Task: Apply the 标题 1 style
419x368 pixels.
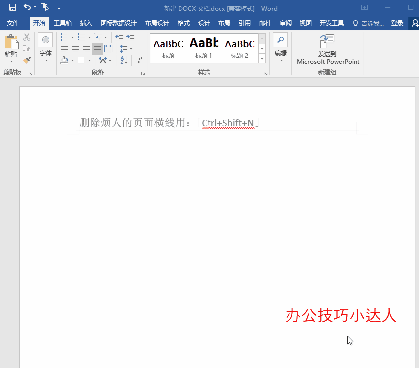Action: click(x=204, y=47)
